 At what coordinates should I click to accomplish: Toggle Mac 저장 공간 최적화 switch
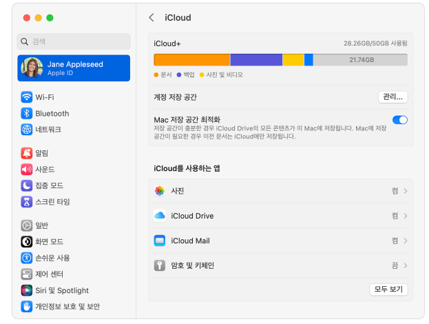click(399, 120)
